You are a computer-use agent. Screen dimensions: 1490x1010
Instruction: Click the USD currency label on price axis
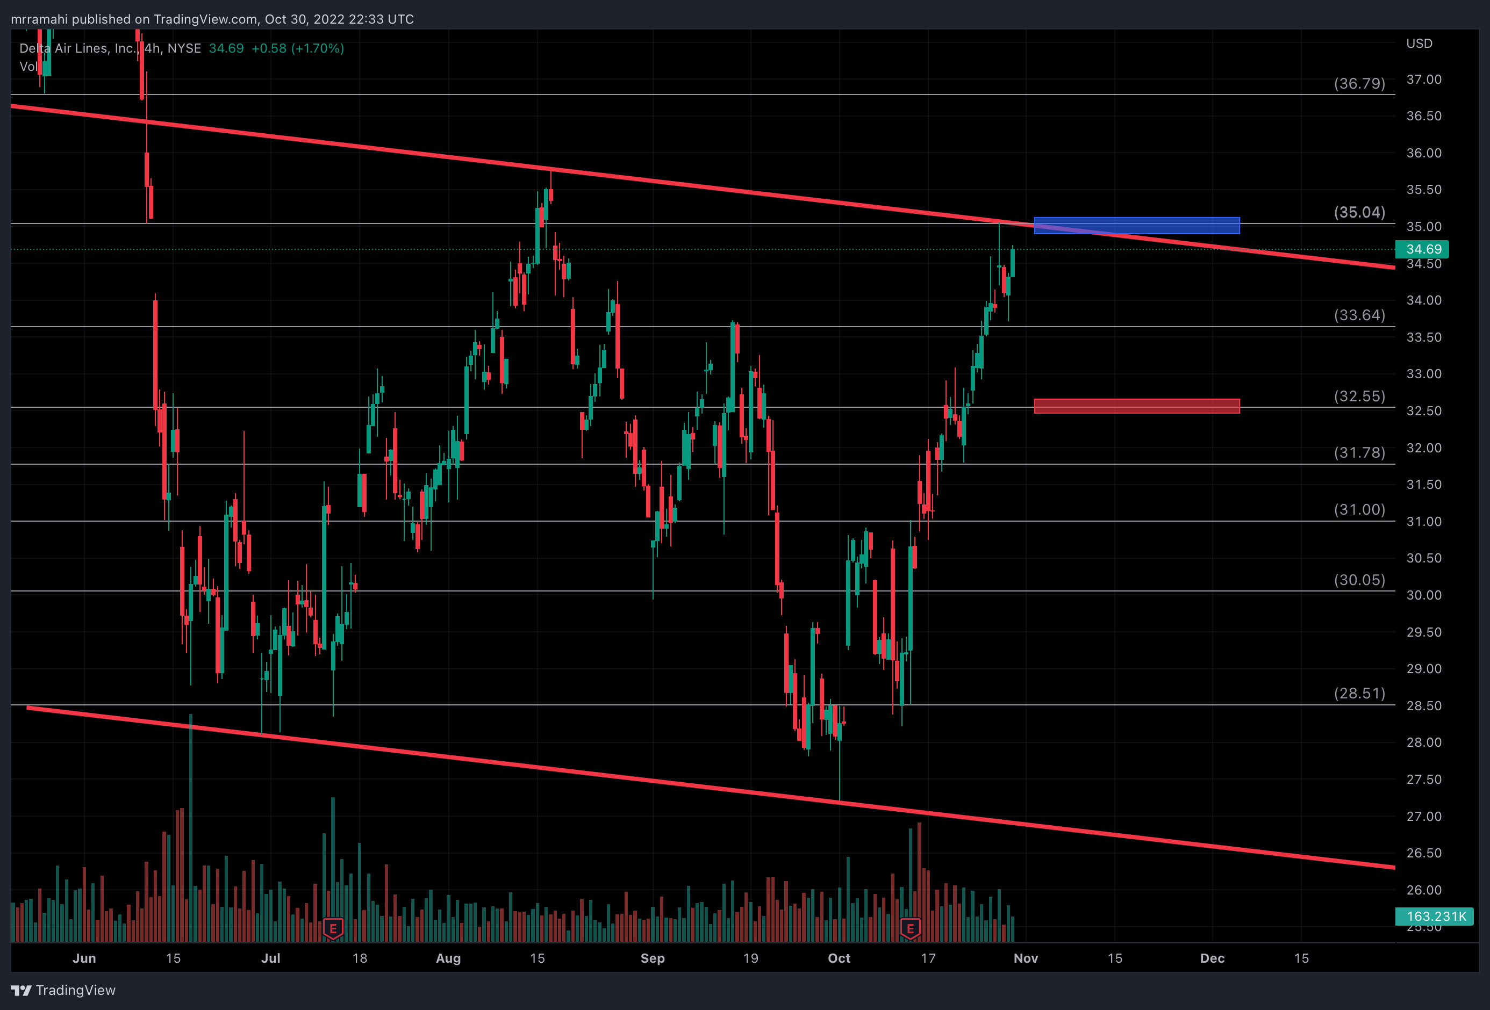coord(1419,44)
